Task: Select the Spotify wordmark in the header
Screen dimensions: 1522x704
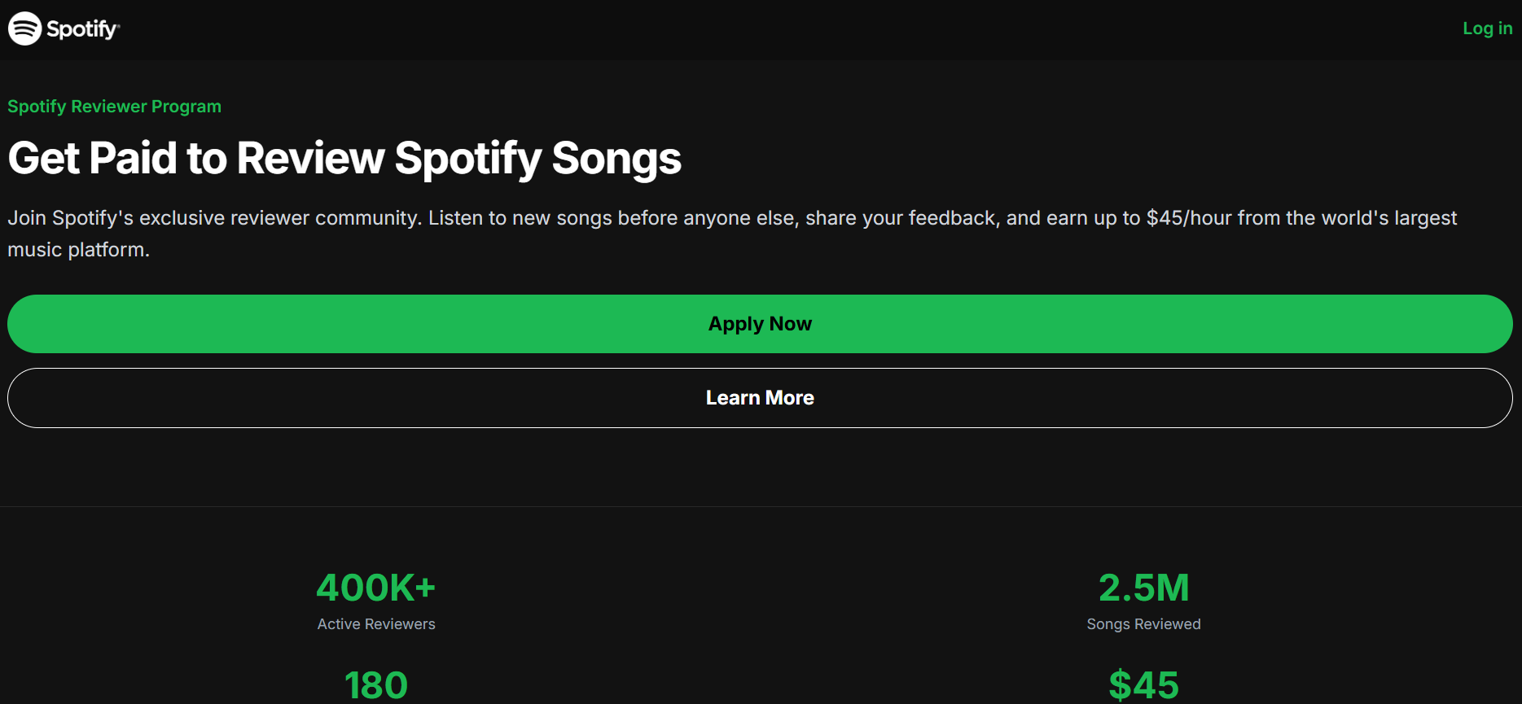Action: click(85, 28)
